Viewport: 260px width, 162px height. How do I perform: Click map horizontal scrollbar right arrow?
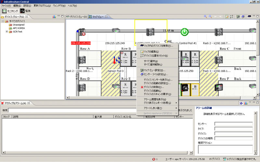(x=254, y=98)
